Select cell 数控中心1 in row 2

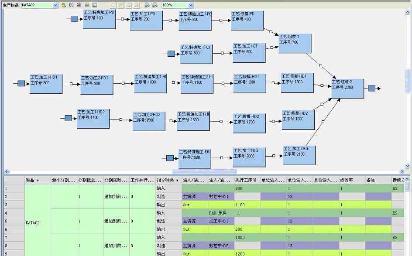point(221,196)
